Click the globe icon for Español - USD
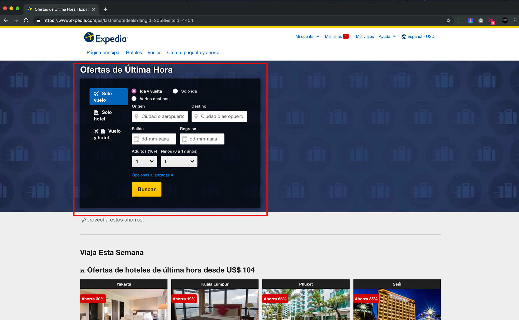Viewport: 519px width, 320px height. coord(404,37)
